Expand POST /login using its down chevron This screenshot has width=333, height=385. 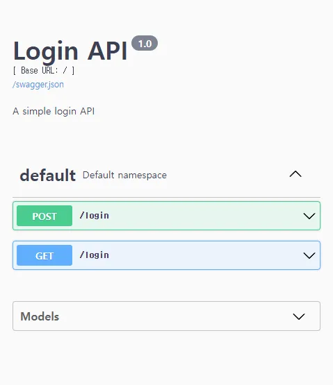click(309, 216)
